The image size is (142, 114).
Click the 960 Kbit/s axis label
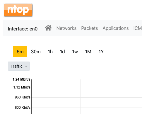pyautogui.click(x=23, y=97)
